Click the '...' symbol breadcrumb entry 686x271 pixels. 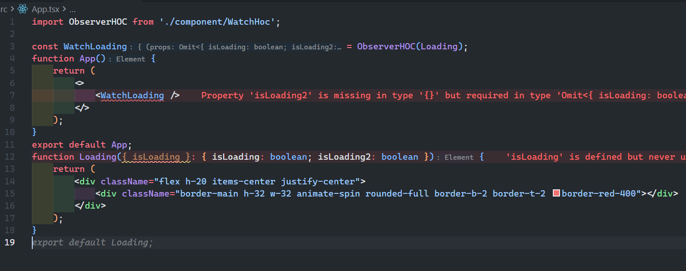[x=73, y=9]
